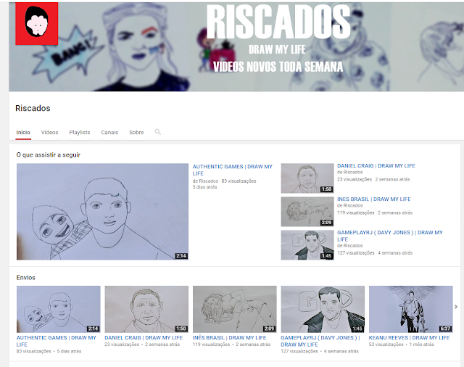464x367 pixels.
Task: Click GameplayRJ thumbnail in Envios row
Action: coord(323,309)
